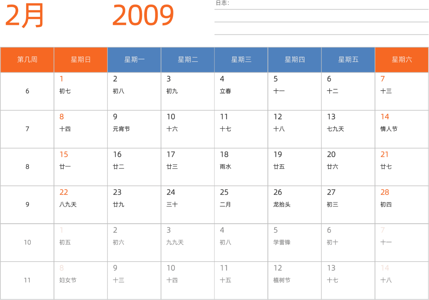Select the 星期四 column header
The height and width of the screenshot is (300, 429).
pos(295,60)
